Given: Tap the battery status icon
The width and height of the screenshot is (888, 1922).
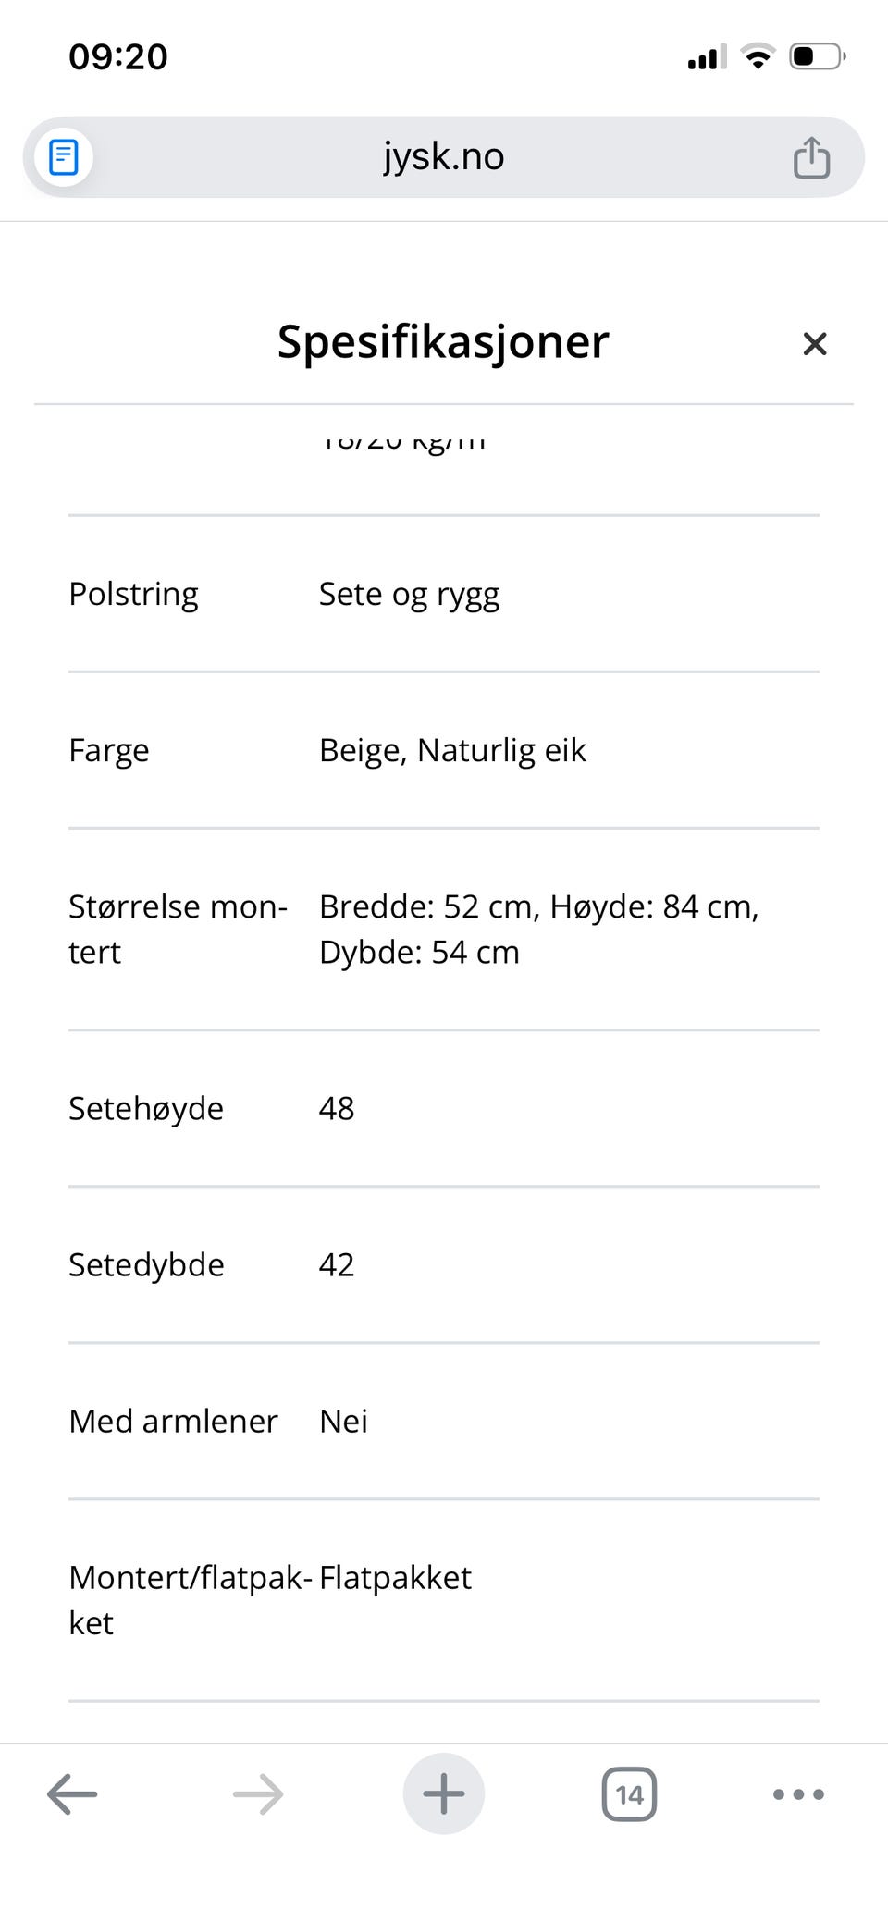Looking at the screenshot, I should coord(817,56).
